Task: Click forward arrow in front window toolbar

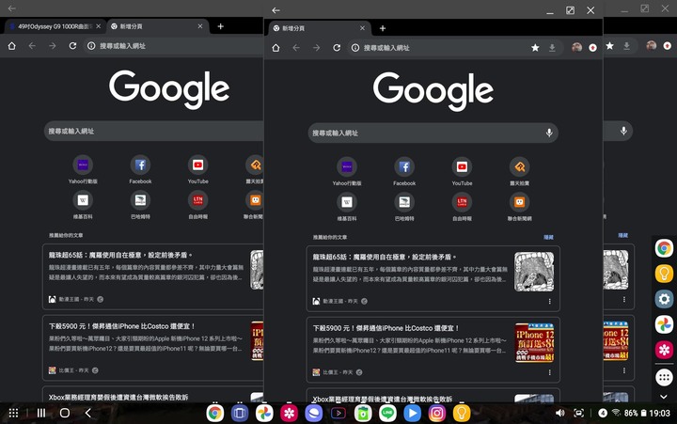Action: coord(317,48)
